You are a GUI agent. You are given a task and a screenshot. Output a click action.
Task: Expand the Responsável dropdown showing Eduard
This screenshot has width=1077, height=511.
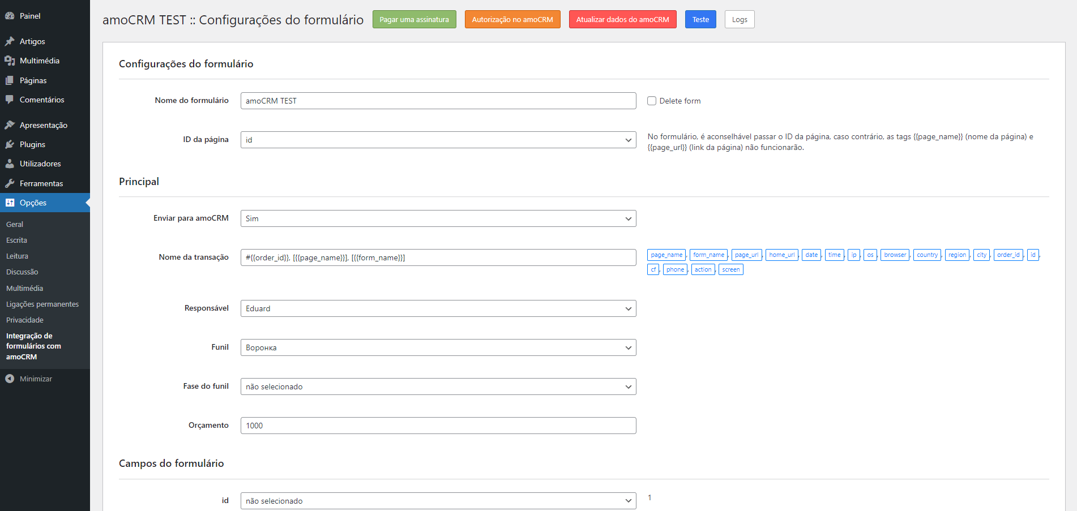438,308
